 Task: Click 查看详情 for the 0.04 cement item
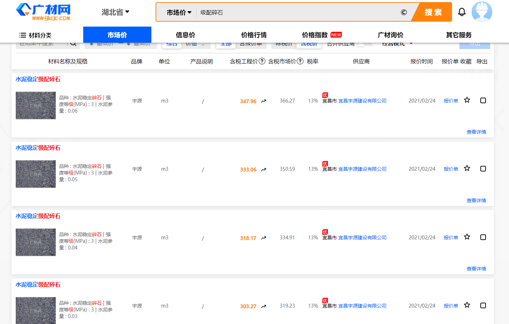476,269
